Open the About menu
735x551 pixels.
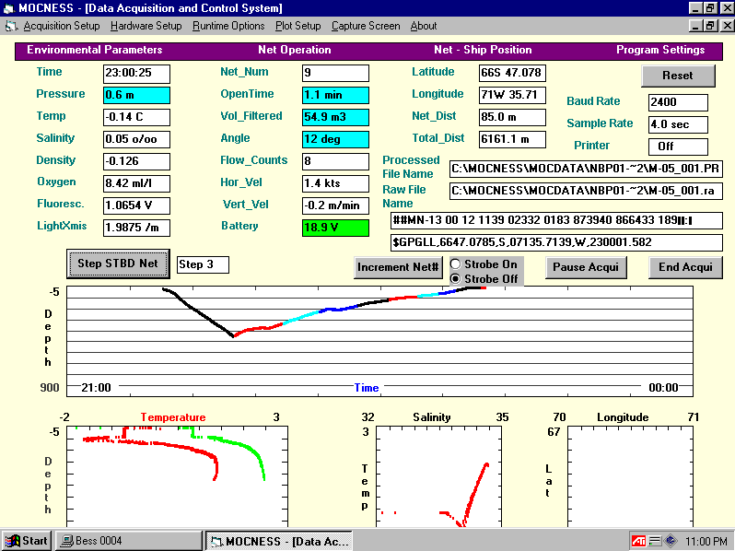pyautogui.click(x=424, y=26)
